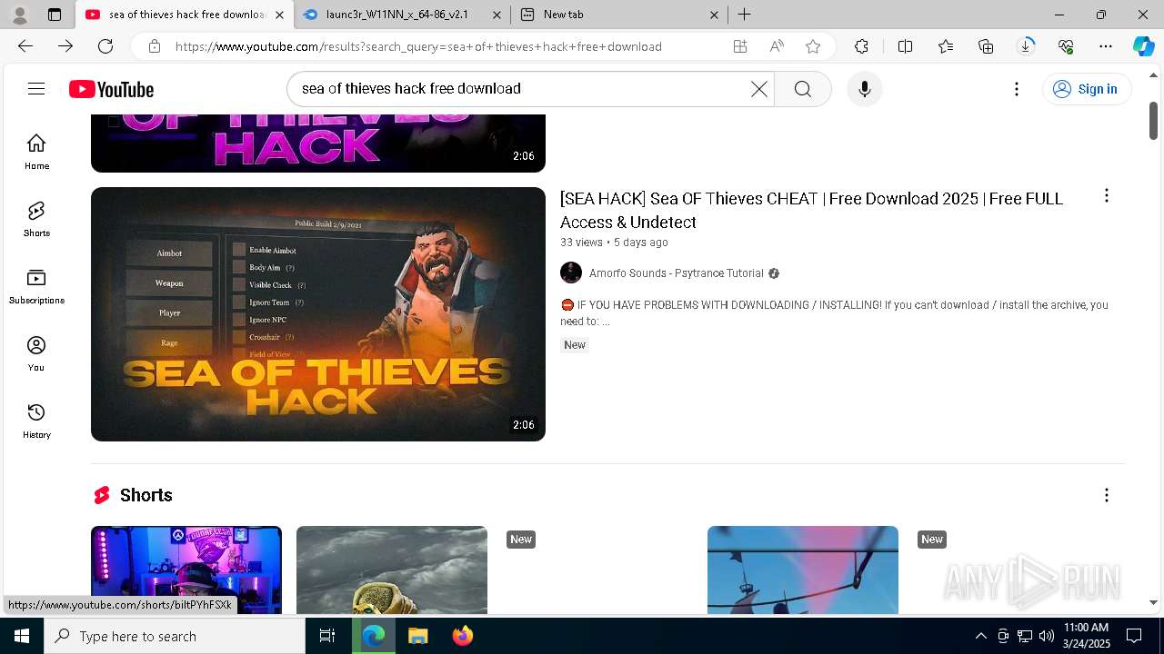Open Subscriptions in the sidebar

(36, 286)
